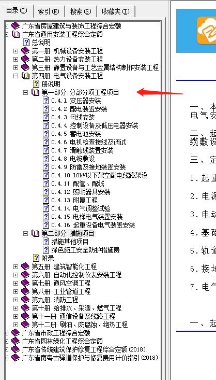The width and height of the screenshot is (216, 380).
Task: Click the book icon of 广东省房屋建筑与装饰工程综合定额
Action: 16,26
